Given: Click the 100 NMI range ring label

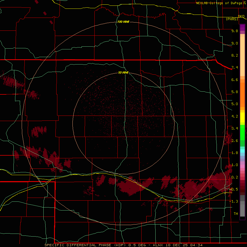Looking at the screenshot, I should point(123,22).
